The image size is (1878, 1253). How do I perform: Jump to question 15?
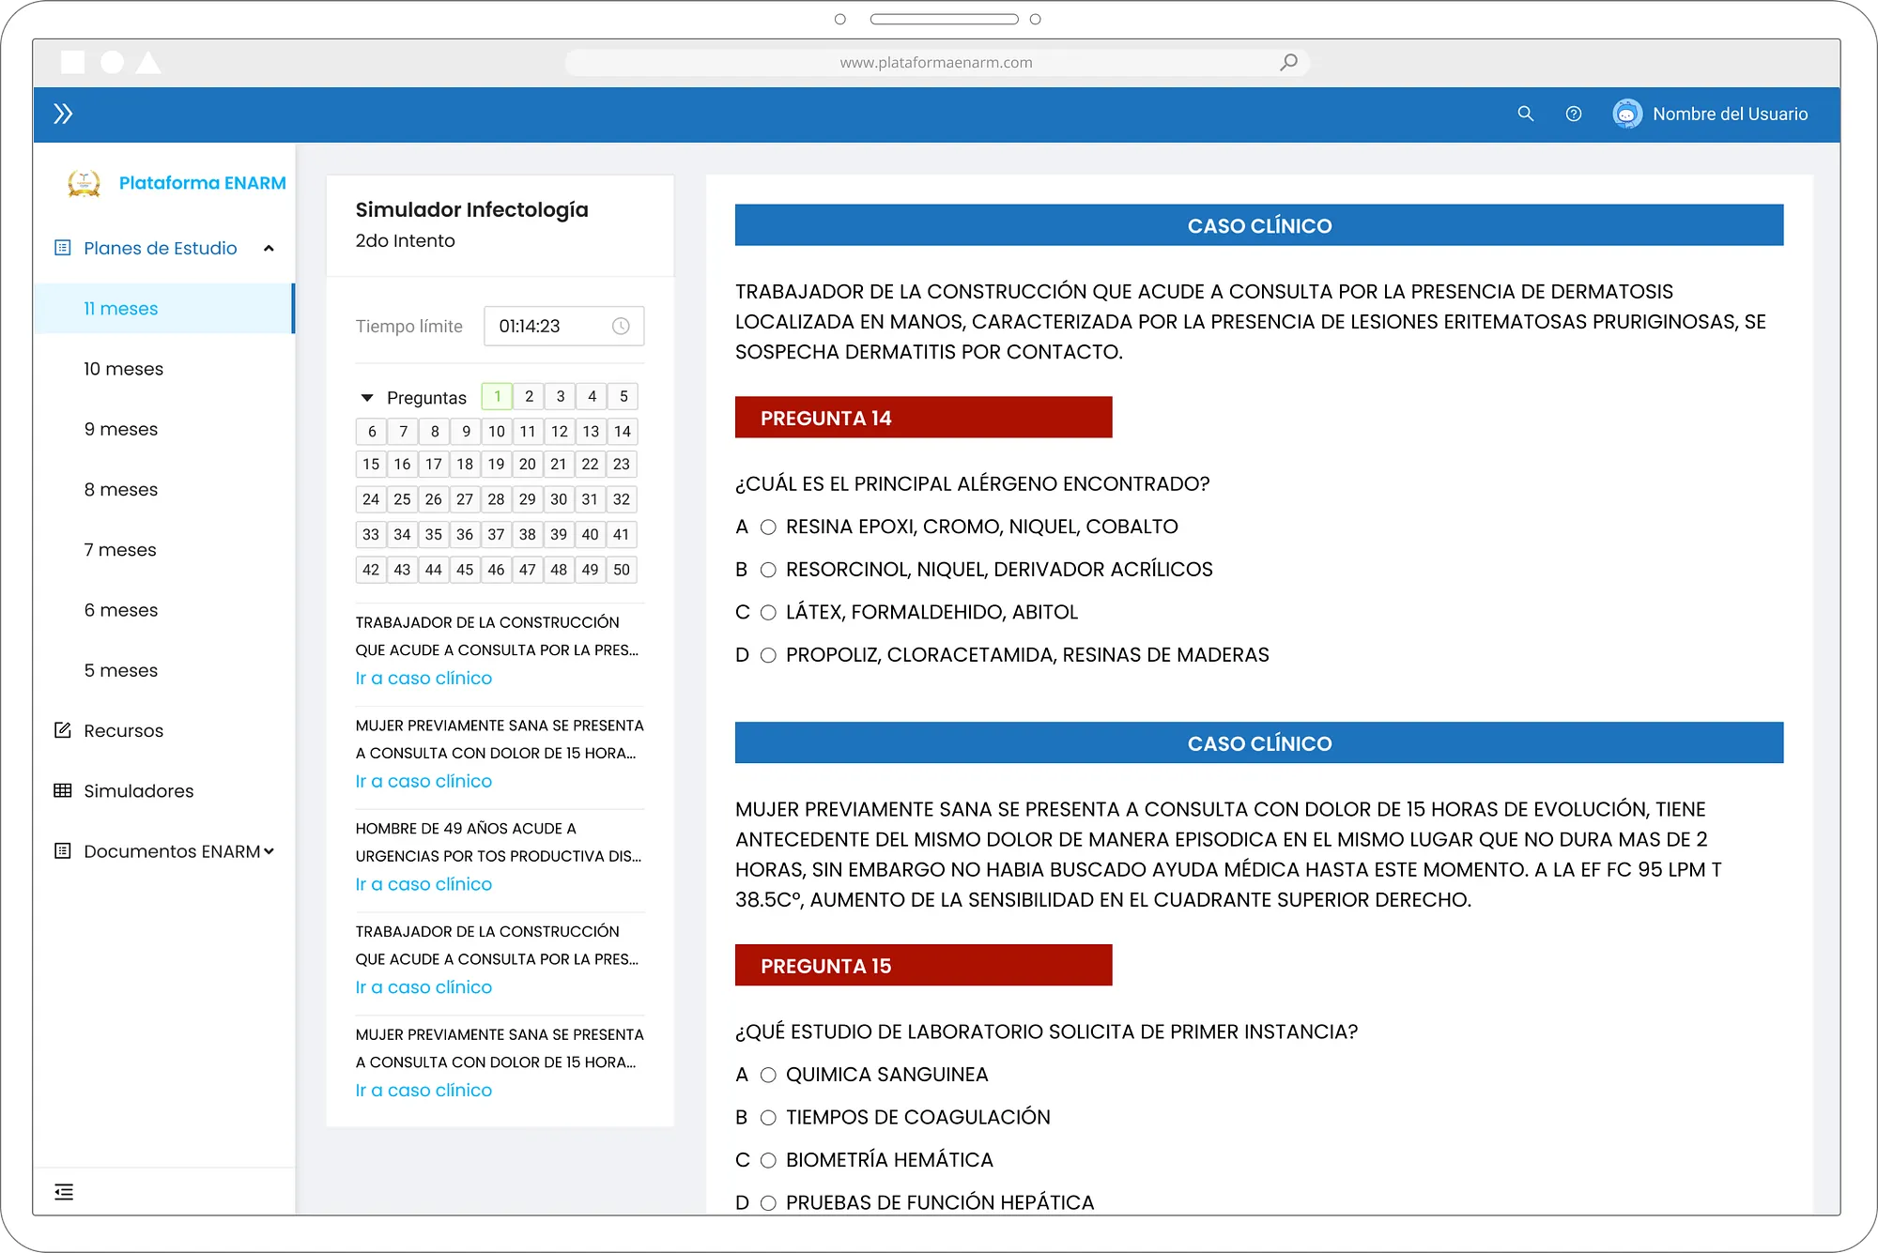point(371,464)
